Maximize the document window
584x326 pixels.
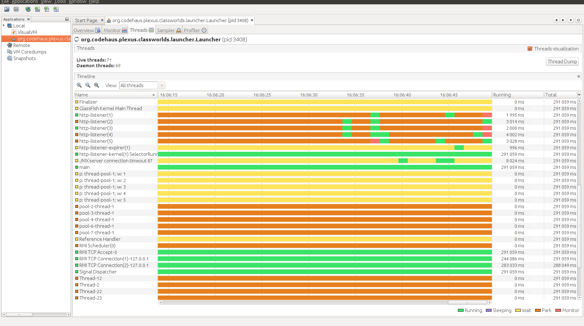coord(578,20)
